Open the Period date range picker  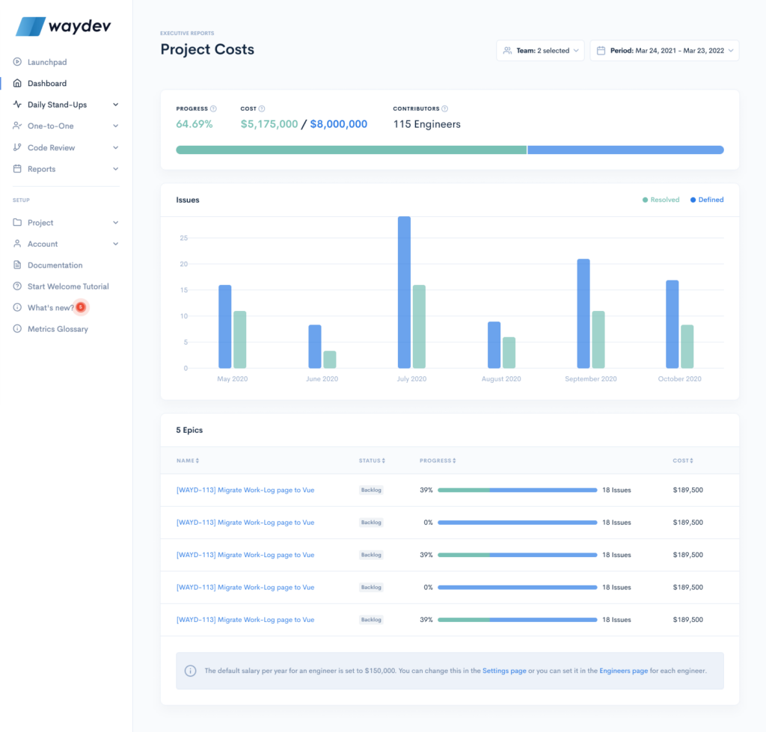[x=664, y=50]
